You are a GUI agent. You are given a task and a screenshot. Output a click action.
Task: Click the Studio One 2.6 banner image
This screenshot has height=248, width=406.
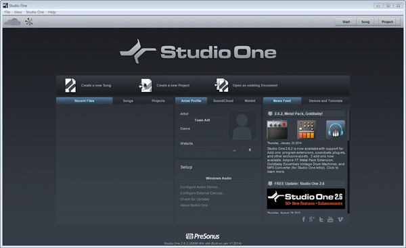pyautogui.click(x=306, y=199)
